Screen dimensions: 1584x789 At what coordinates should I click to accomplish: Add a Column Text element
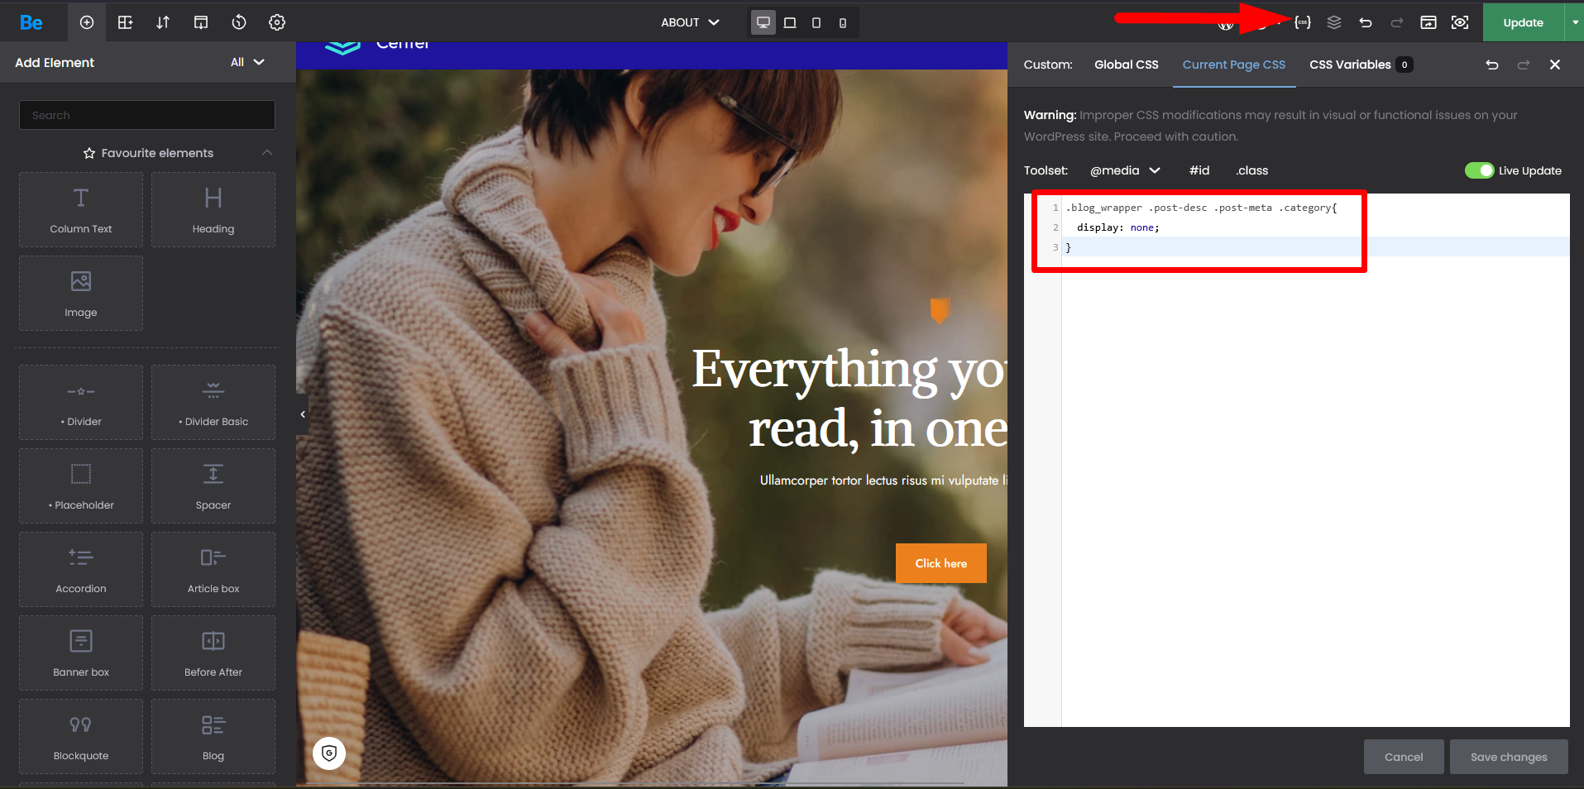81,209
